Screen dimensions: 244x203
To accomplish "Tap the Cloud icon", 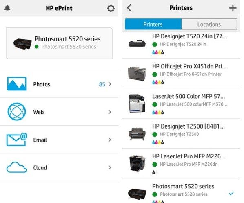I will tap(16, 167).
